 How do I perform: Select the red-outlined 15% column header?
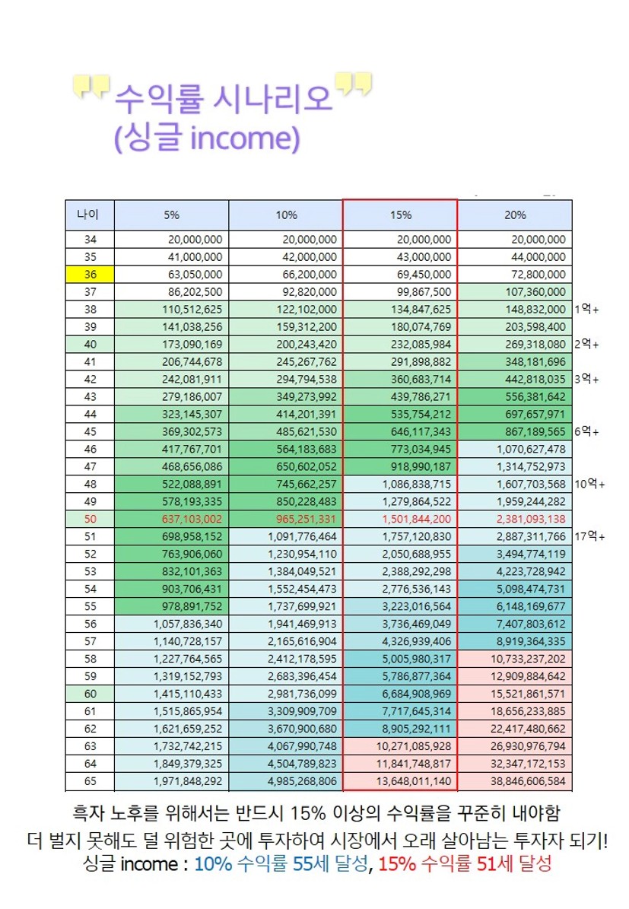400,215
